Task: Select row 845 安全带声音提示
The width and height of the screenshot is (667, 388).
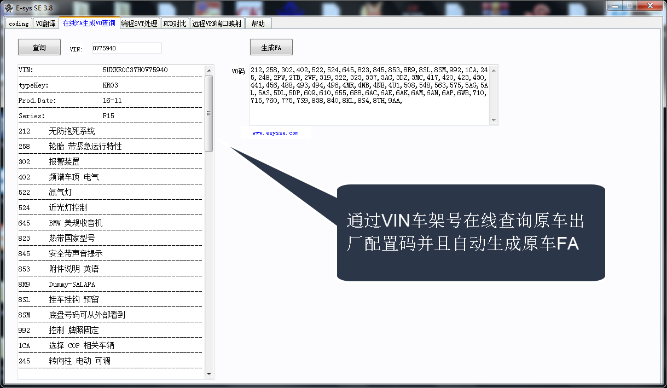Action: 111,254
